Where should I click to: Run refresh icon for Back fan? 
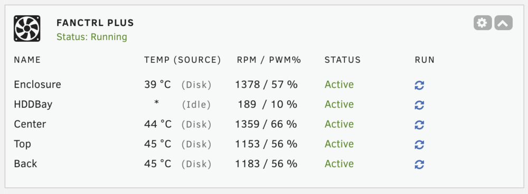(419, 165)
